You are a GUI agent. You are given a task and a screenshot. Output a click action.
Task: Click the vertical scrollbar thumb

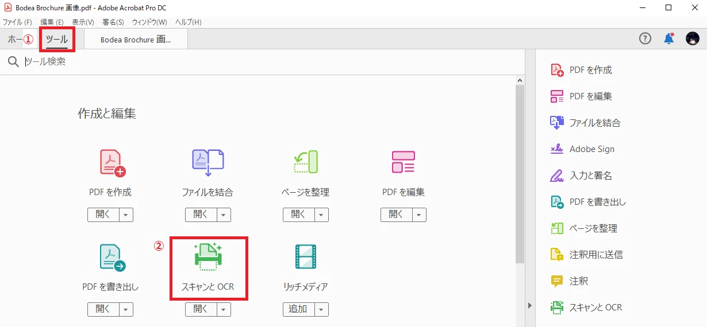point(520,174)
